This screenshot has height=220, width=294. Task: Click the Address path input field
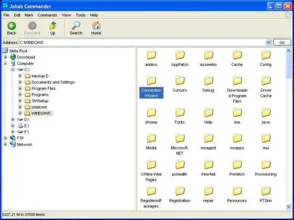(x=142, y=43)
